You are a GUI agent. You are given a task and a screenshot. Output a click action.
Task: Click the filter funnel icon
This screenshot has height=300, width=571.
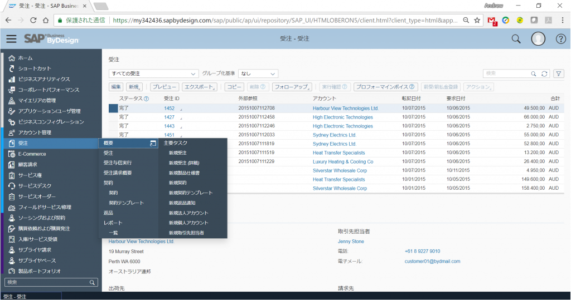point(558,73)
